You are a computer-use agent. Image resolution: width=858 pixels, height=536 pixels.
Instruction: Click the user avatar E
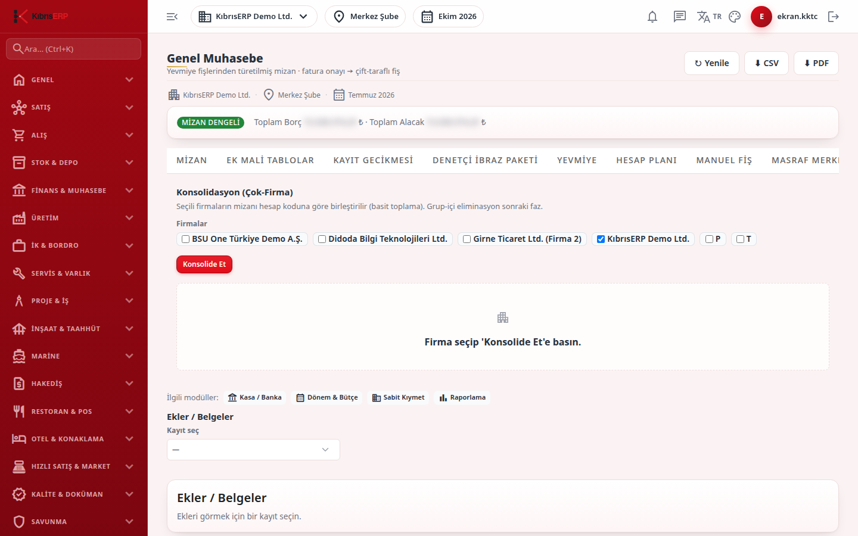(x=761, y=17)
